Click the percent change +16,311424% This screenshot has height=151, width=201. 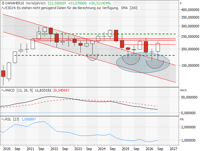pos(100,3)
